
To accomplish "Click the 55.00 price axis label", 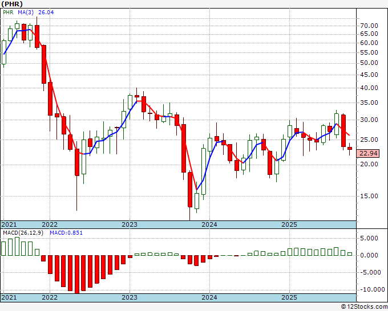I will coord(369,52).
